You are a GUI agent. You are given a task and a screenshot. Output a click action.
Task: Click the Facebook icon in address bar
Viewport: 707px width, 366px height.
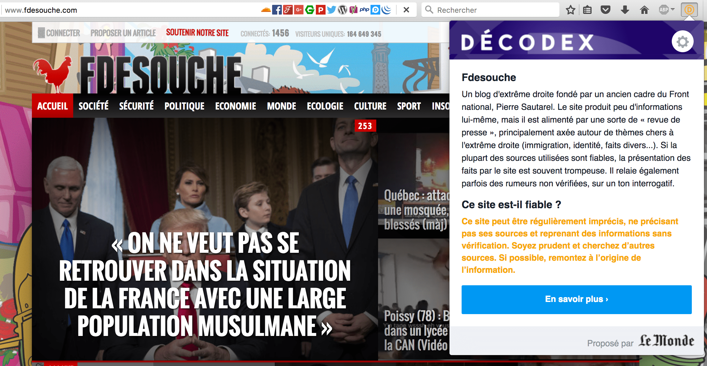276,10
